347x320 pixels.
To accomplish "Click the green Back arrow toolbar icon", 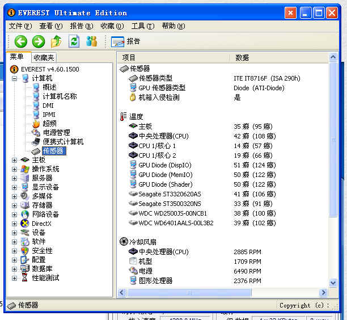I will point(21,41).
